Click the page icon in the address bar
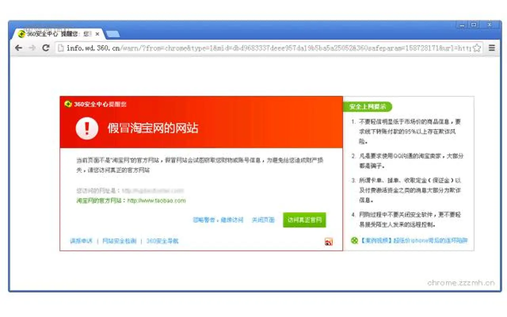507x317 pixels. coord(60,48)
